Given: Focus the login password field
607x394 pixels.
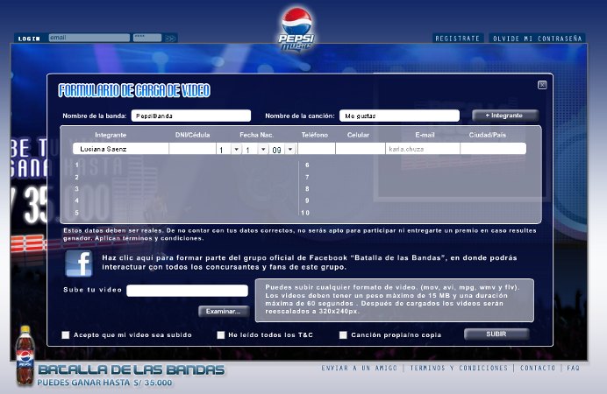Looking at the screenshot, I should 147,38.
